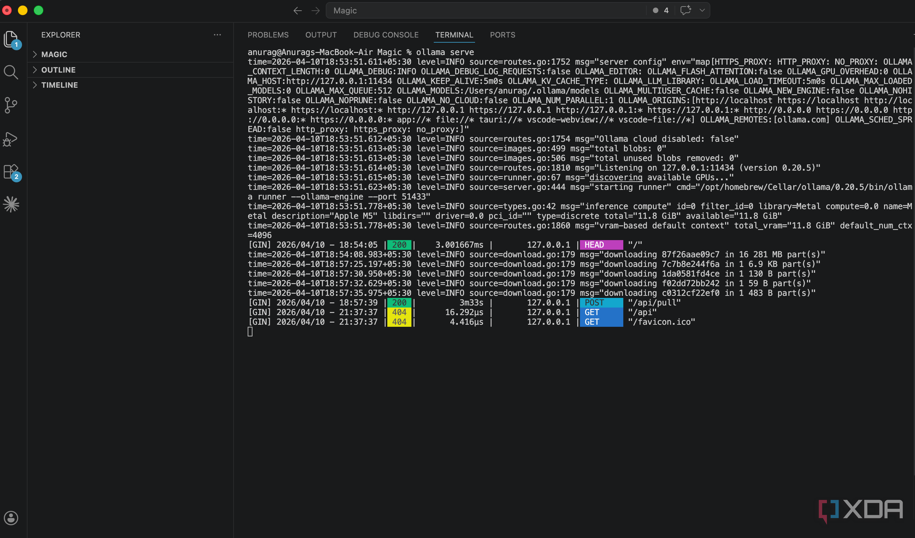Open the Source Control view icon
The image size is (915, 538).
(x=11, y=105)
